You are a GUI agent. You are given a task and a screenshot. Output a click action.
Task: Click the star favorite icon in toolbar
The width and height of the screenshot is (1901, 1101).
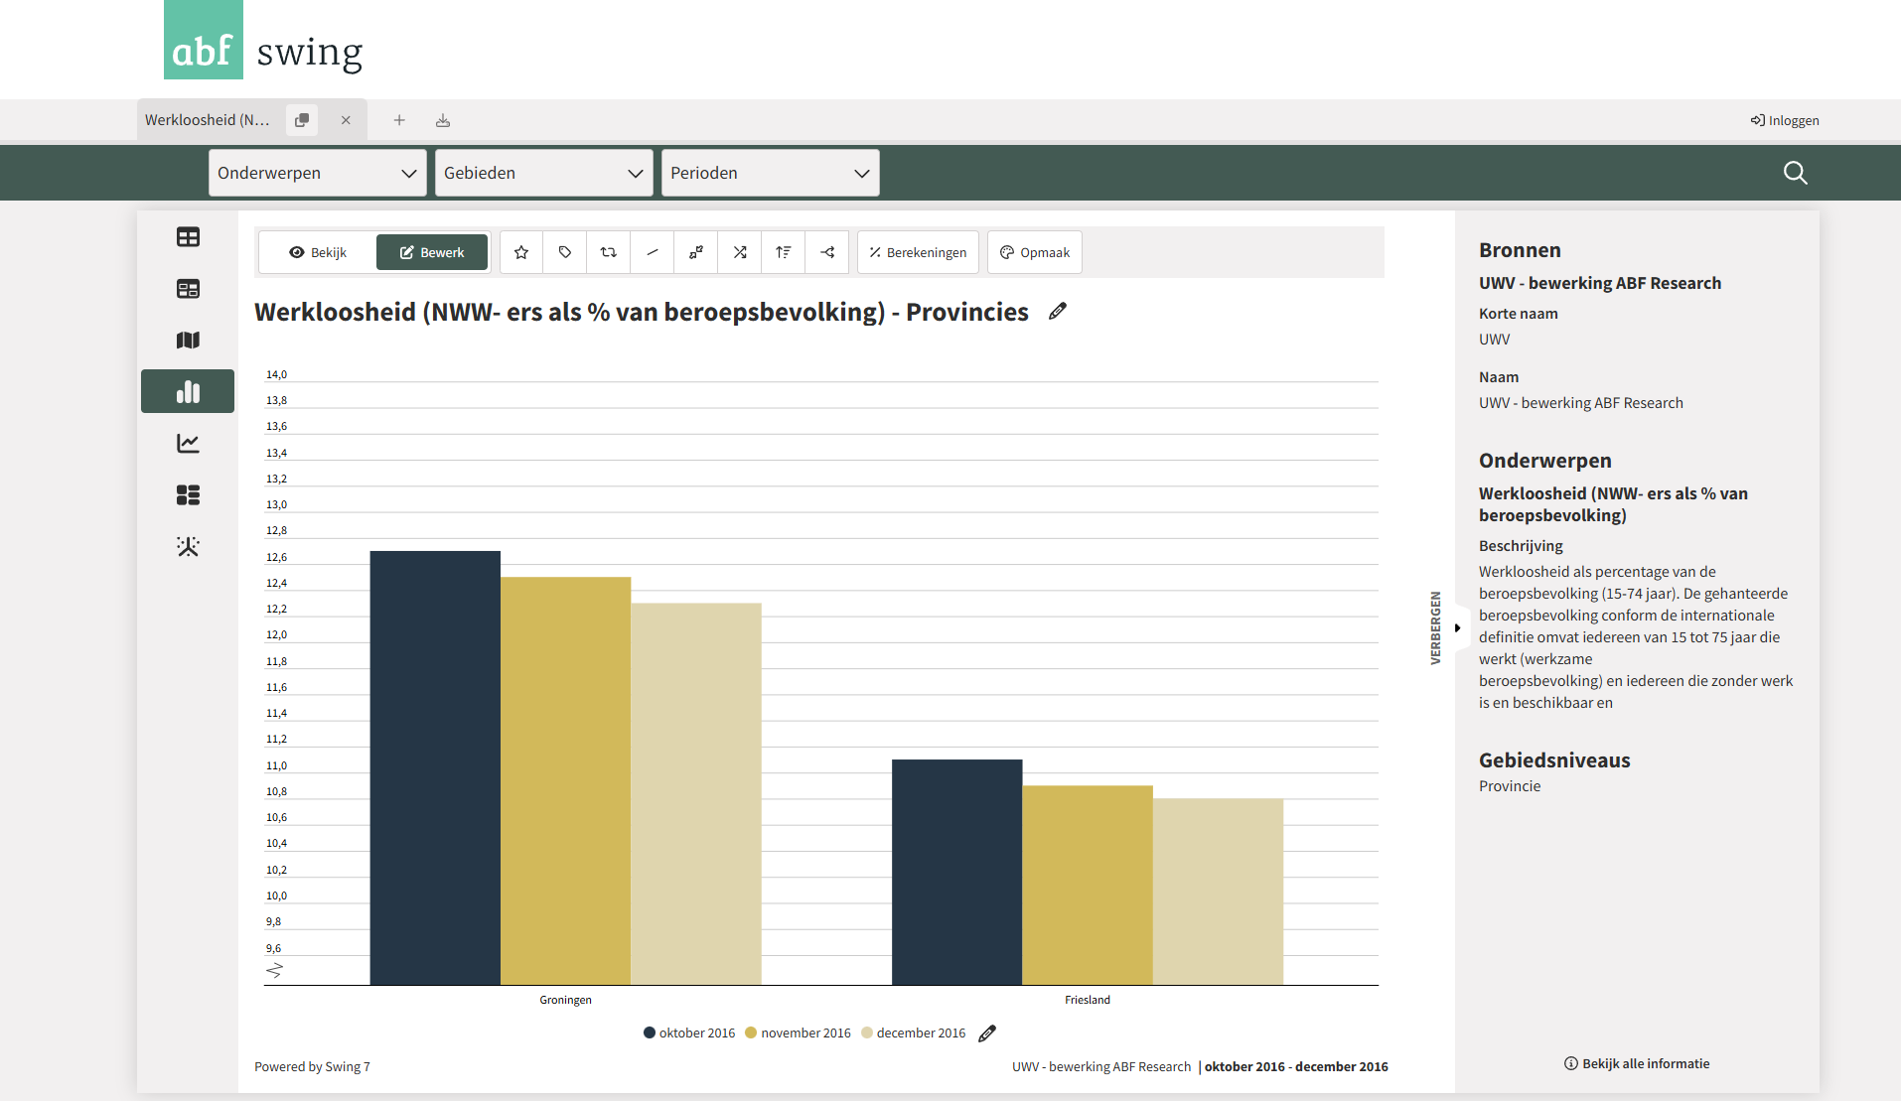[521, 252]
